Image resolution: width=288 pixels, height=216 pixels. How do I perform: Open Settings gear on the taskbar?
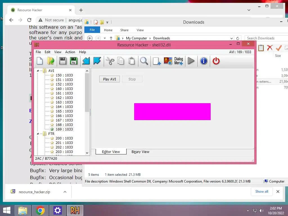click(57, 210)
